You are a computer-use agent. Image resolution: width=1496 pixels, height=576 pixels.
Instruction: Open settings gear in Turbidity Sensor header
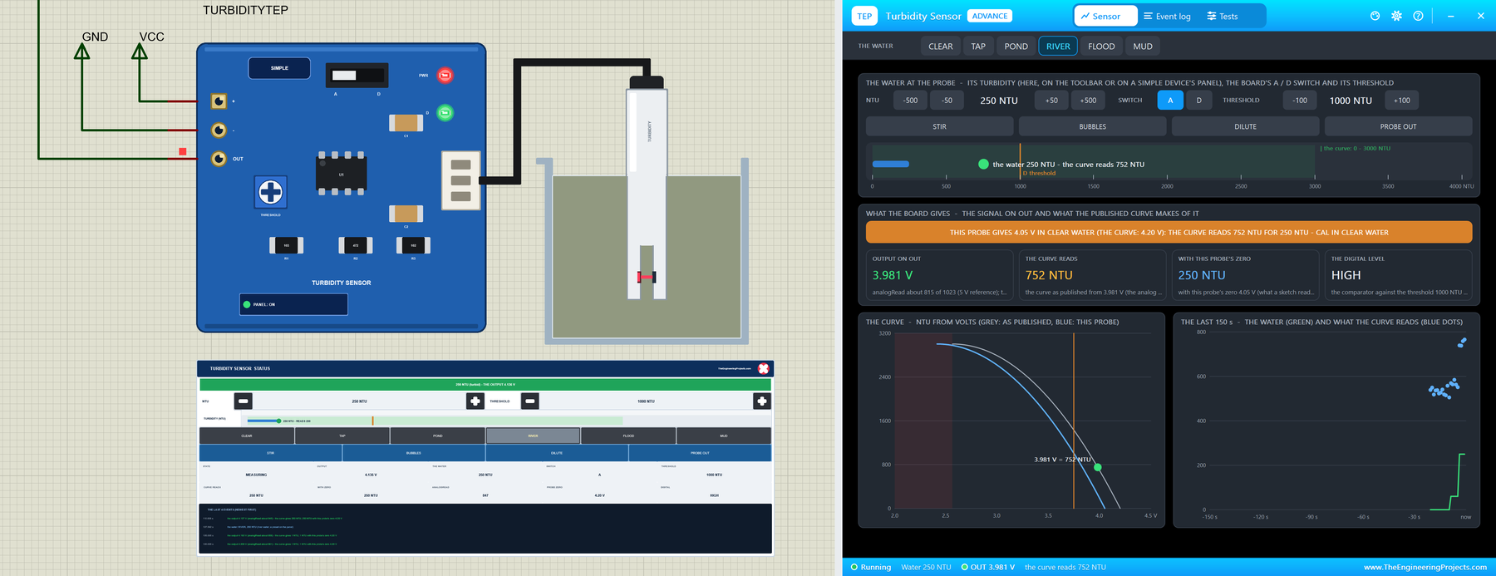[x=1396, y=16]
